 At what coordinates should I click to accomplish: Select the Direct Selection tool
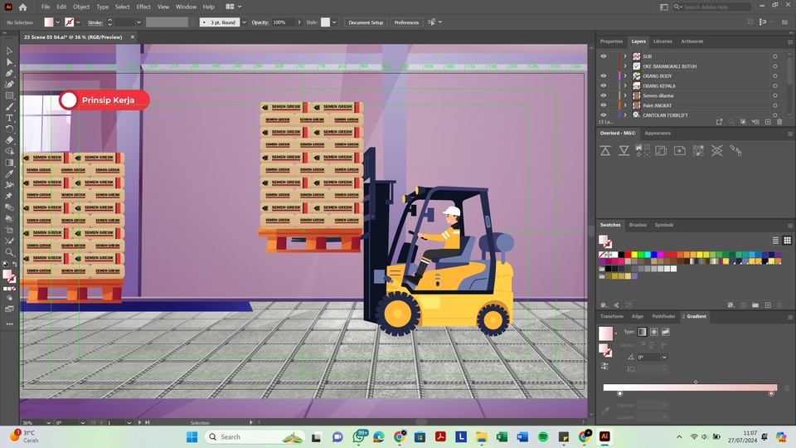coord(9,62)
